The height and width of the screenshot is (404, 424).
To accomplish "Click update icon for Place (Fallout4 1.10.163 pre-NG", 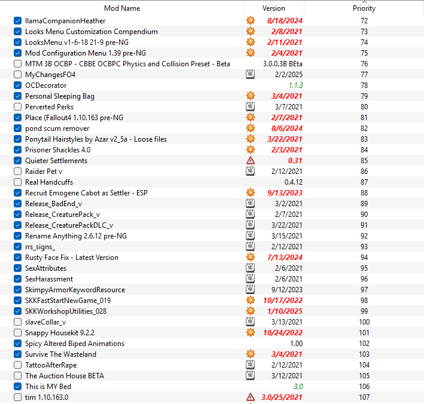I will pos(251,117).
